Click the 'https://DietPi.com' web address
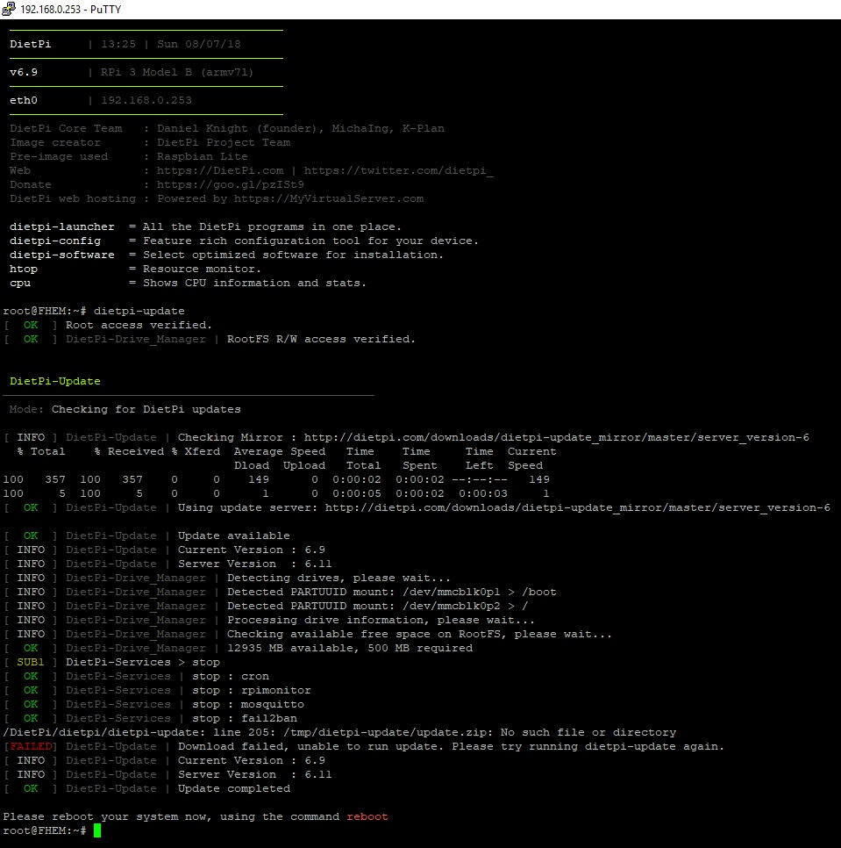This screenshot has height=848, width=841. click(220, 171)
